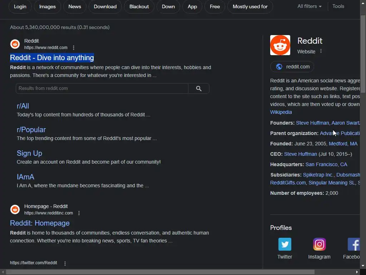The image size is (366, 275).
Task: Open the Wikipedia source link
Action: [281, 112]
